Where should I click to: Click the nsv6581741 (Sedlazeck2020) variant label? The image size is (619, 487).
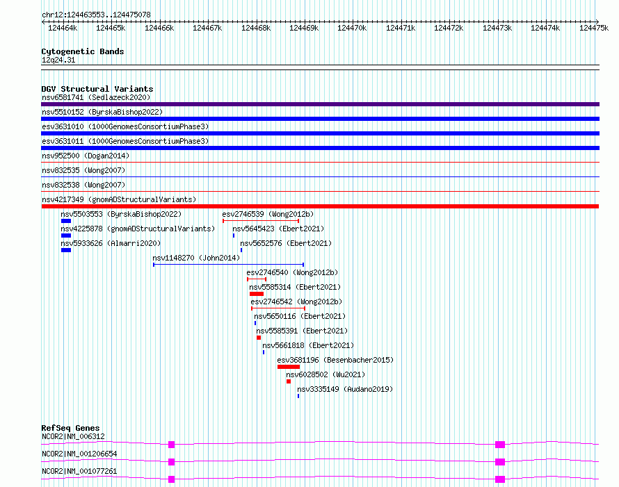(96, 97)
